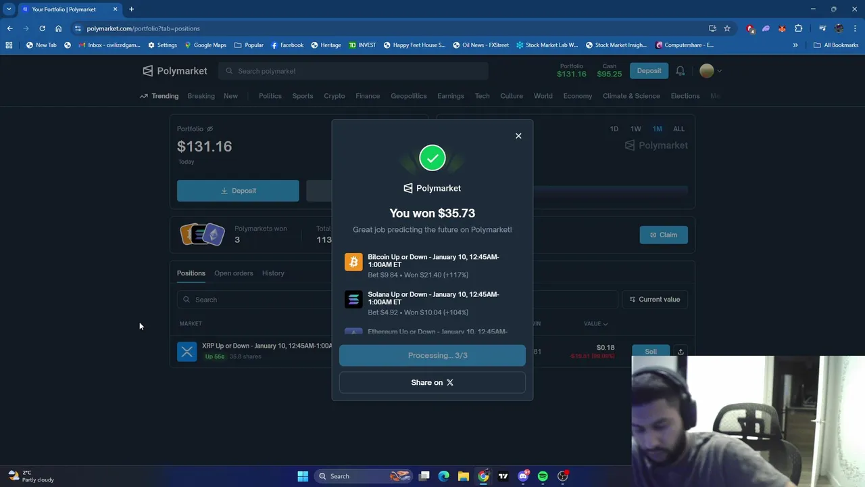Viewport: 865px width, 487px height.
Task: Open the tab search dropdown arrow
Action: (x=9, y=9)
